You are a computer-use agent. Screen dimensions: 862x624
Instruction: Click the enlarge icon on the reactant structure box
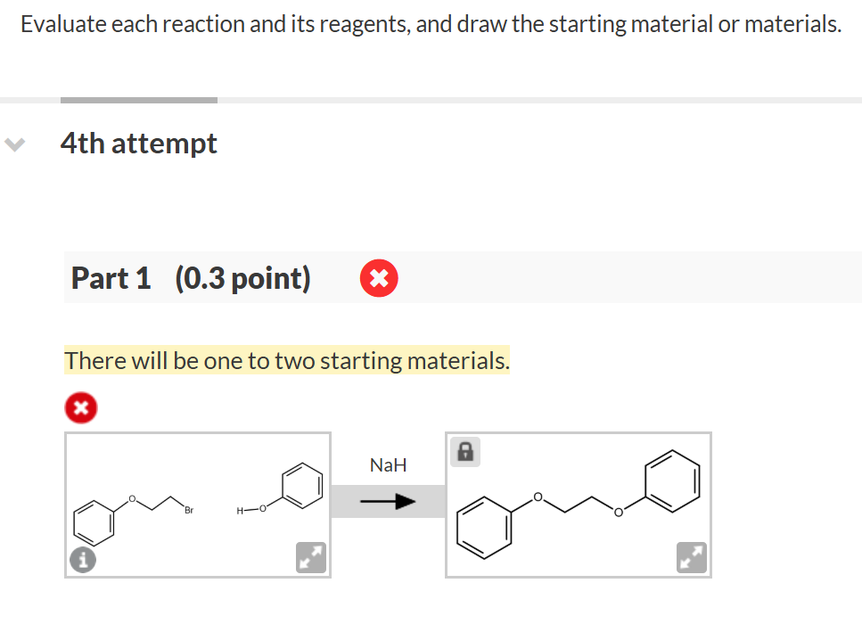tap(310, 556)
